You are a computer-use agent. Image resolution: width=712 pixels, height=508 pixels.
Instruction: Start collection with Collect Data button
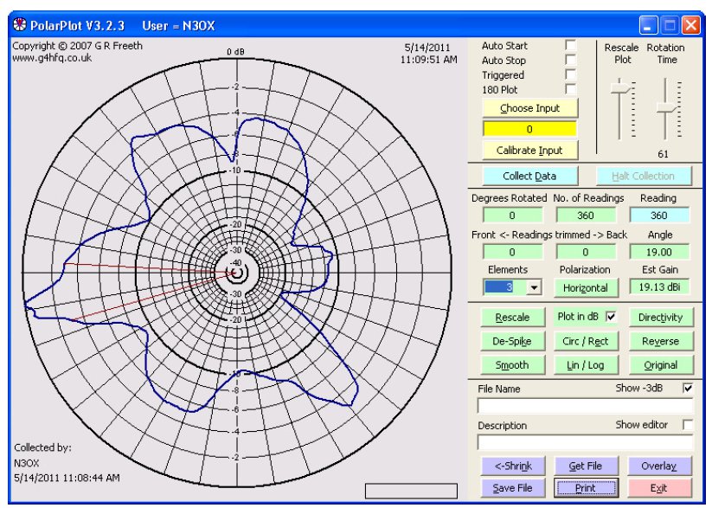(529, 177)
